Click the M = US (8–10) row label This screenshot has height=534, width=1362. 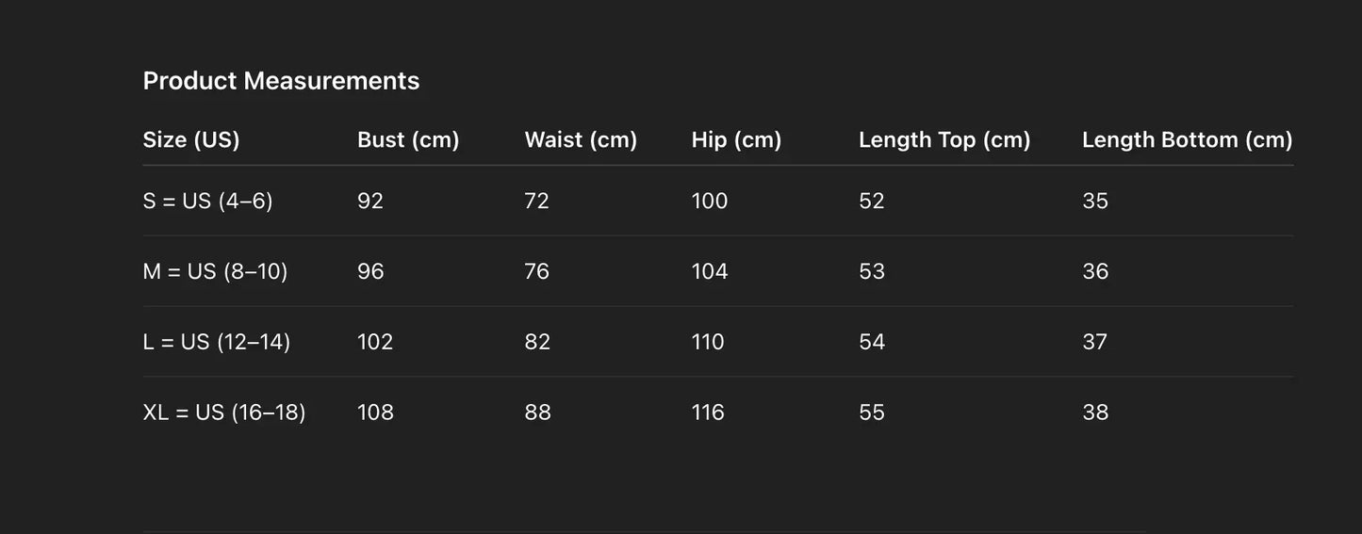(215, 271)
